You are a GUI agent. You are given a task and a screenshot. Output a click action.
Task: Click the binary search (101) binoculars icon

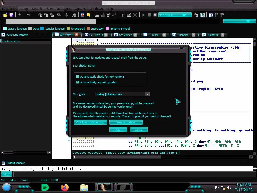(x=52, y=15)
